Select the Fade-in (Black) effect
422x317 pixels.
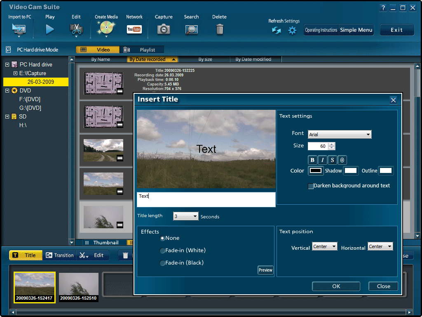(163, 263)
